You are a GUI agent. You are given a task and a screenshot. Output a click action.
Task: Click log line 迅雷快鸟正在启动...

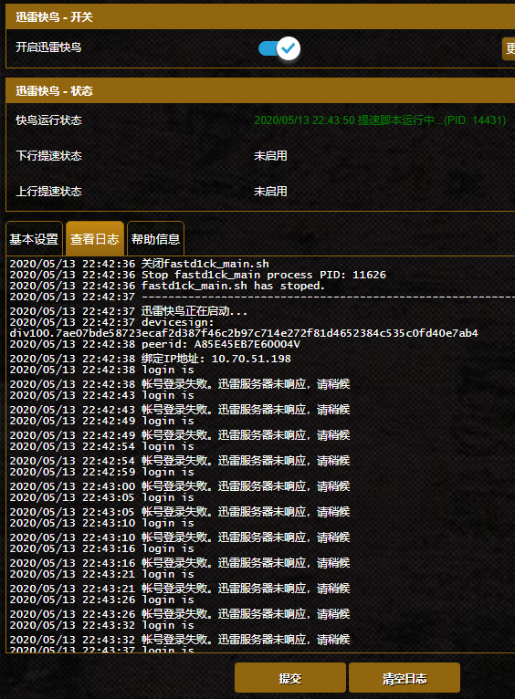tap(129, 311)
